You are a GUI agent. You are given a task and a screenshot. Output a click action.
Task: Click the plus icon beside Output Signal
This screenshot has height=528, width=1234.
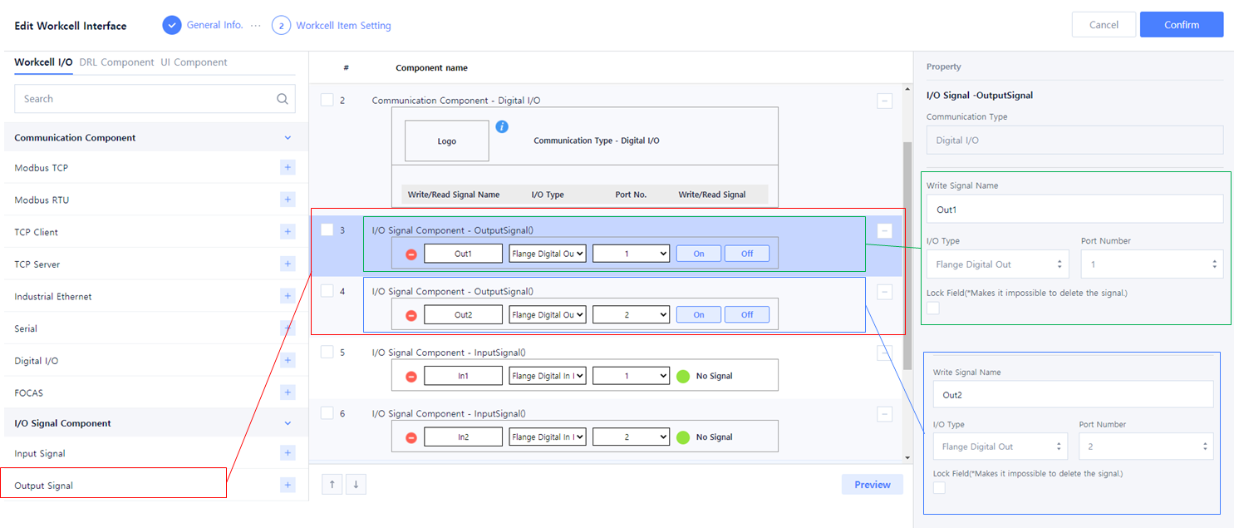pos(288,486)
